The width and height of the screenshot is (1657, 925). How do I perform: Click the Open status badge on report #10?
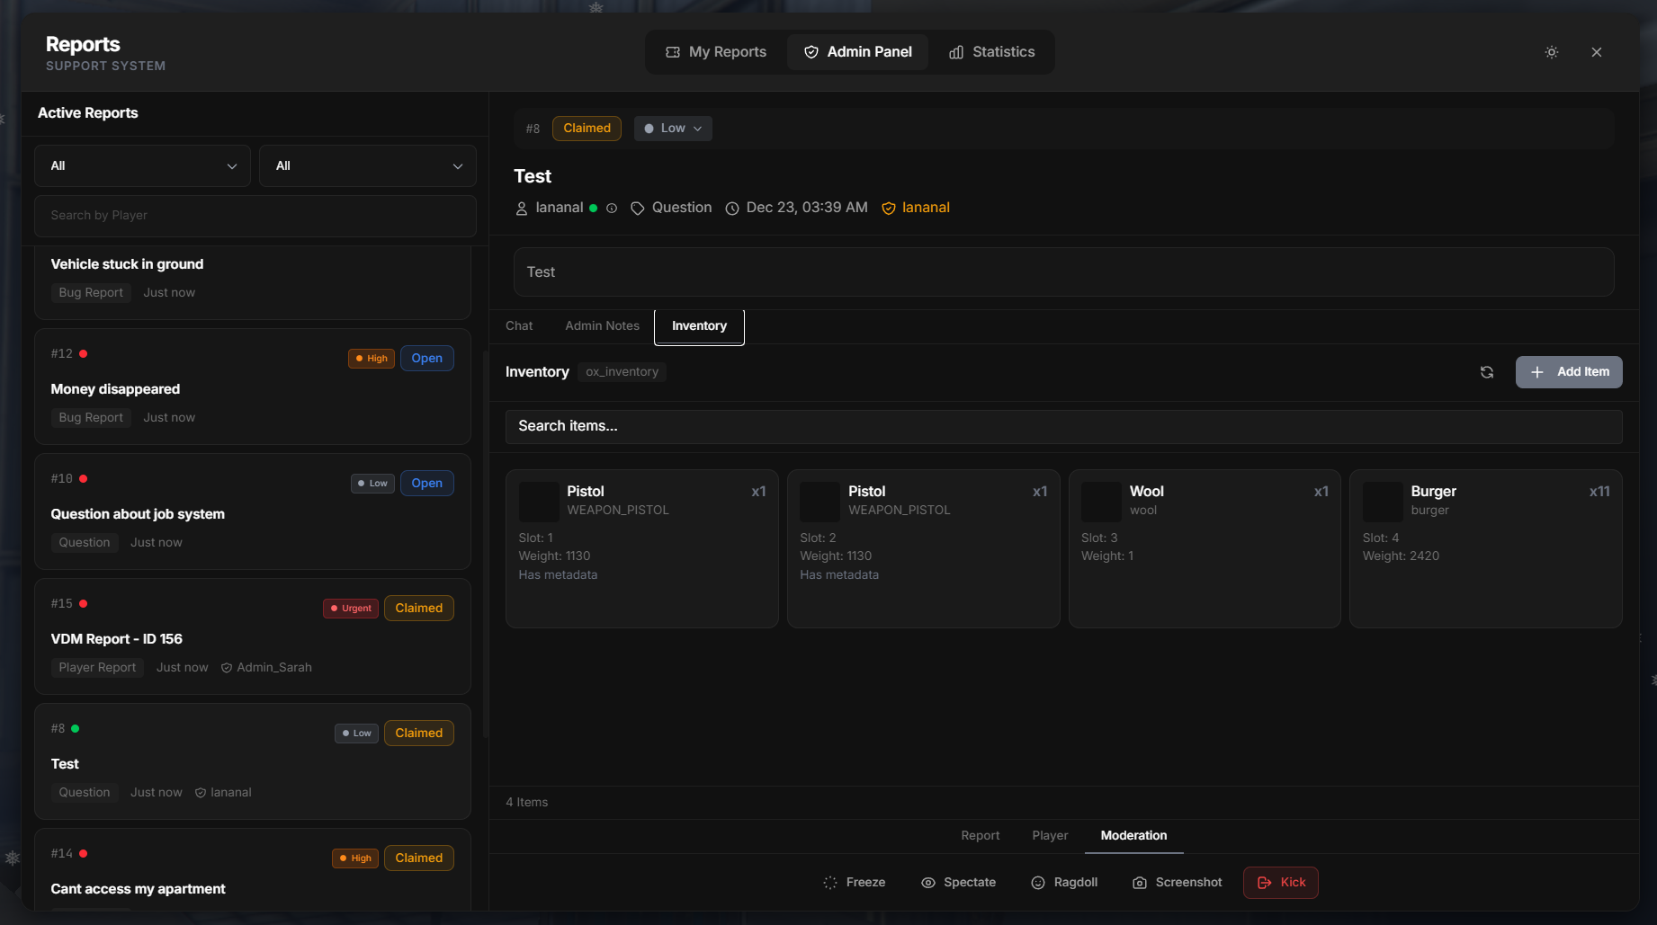coord(426,483)
